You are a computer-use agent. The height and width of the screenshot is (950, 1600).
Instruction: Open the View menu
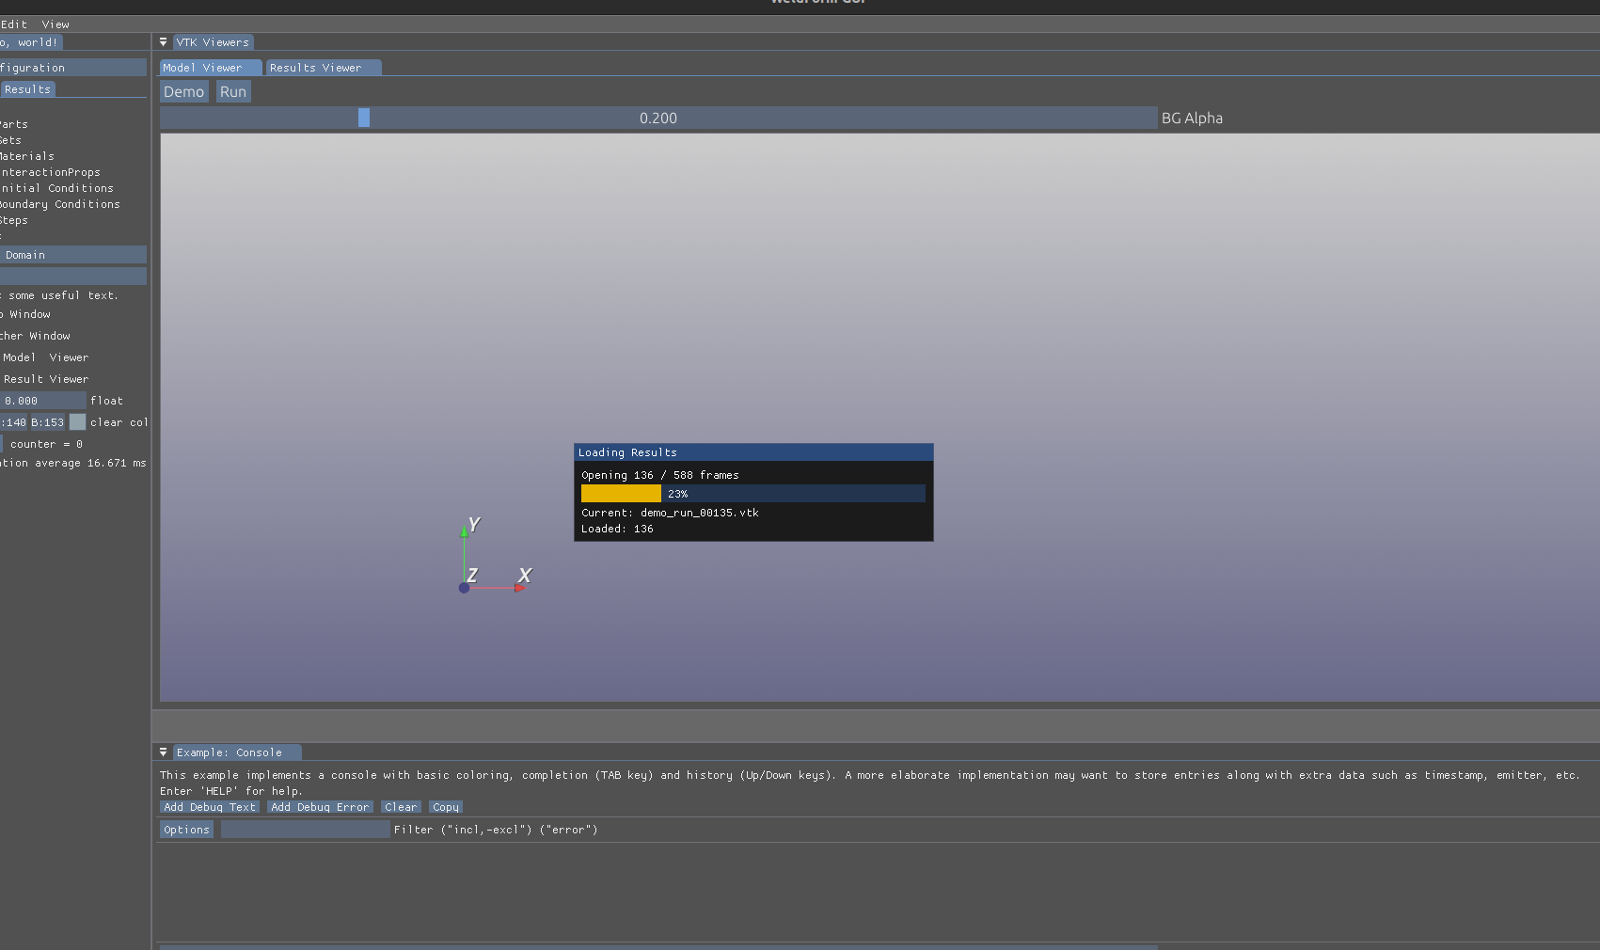(x=55, y=24)
